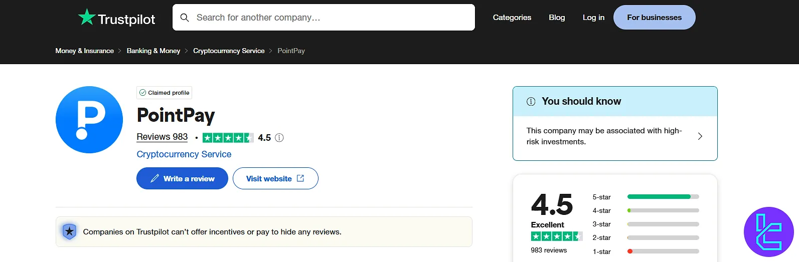Open the Blog page
799x262 pixels.
pyautogui.click(x=557, y=18)
